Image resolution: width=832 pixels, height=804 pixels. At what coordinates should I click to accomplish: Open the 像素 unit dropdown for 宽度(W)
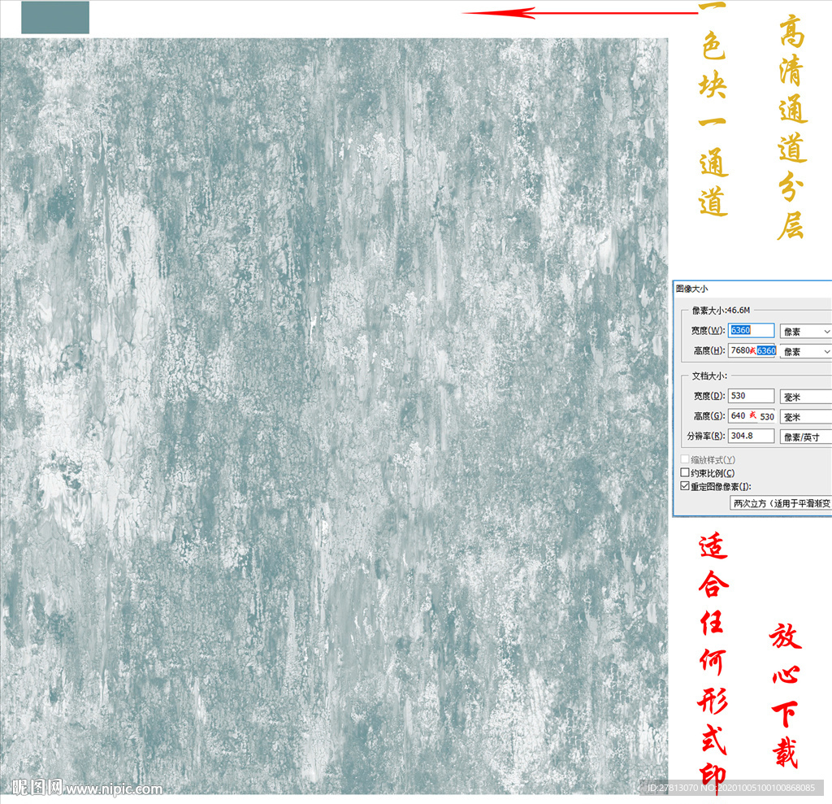pyautogui.click(x=805, y=332)
